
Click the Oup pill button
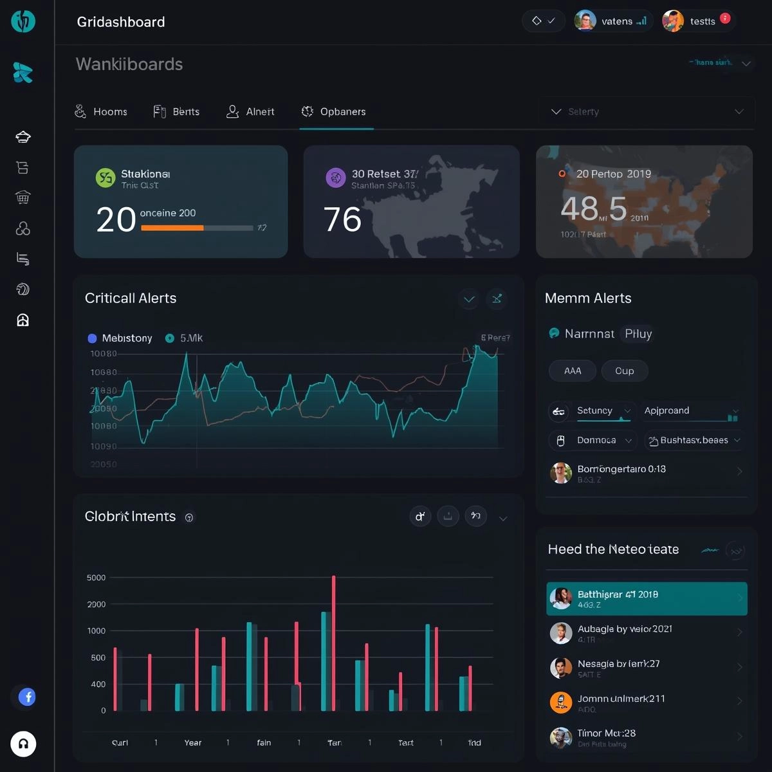624,371
